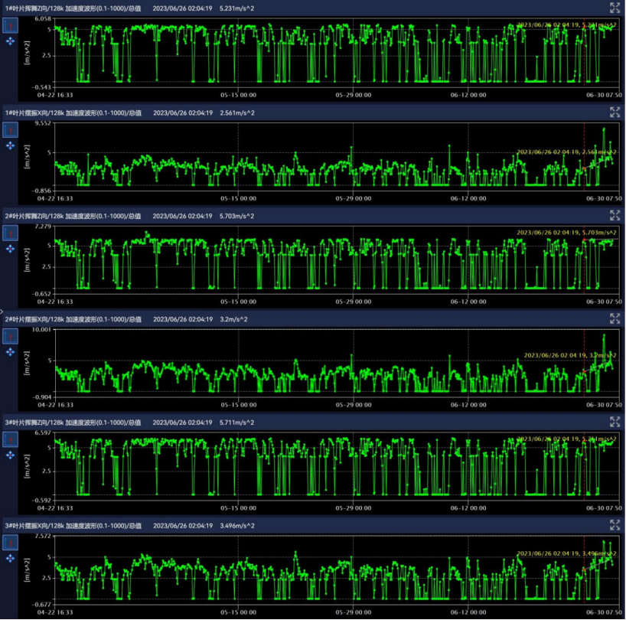Select the pan tool on 1#叶片挥舞Z向 chart
Image resolution: width=626 pixels, height=620 pixels.
[11, 41]
